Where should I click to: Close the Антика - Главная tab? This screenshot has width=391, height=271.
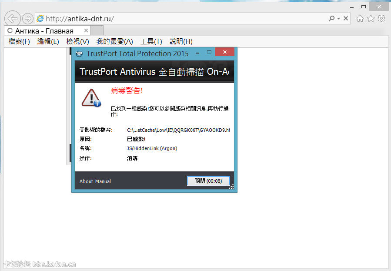click(x=86, y=30)
